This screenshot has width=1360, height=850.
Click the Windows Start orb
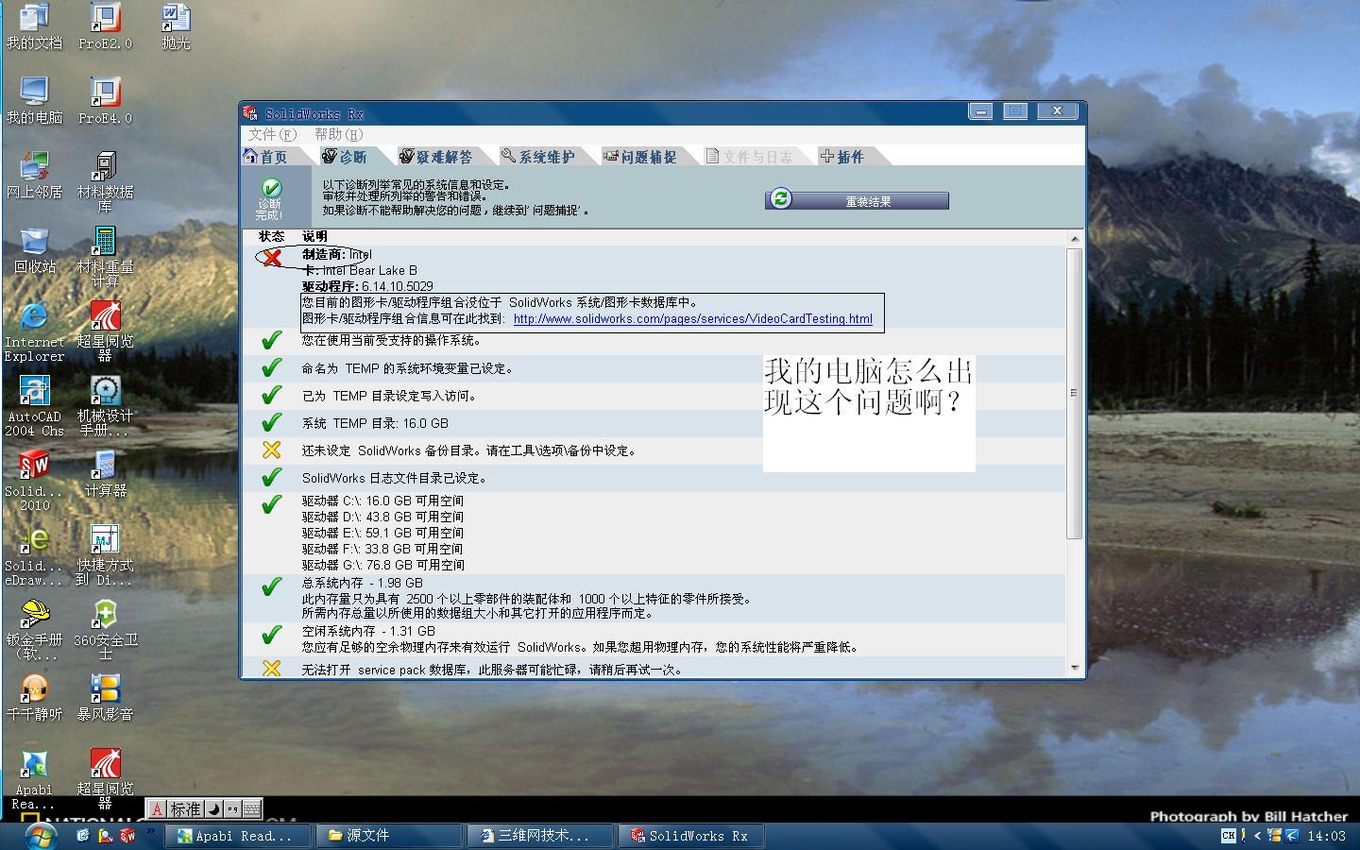40,835
